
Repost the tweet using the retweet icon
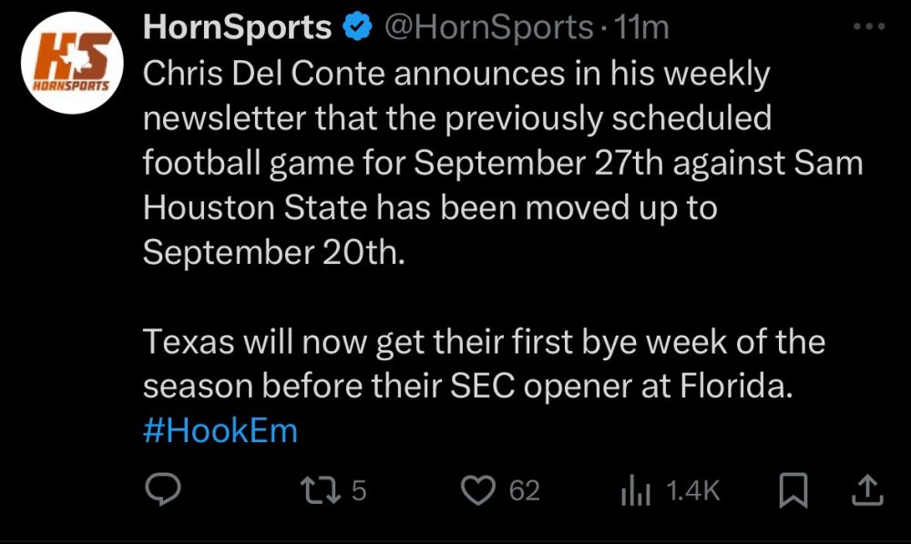point(322,492)
